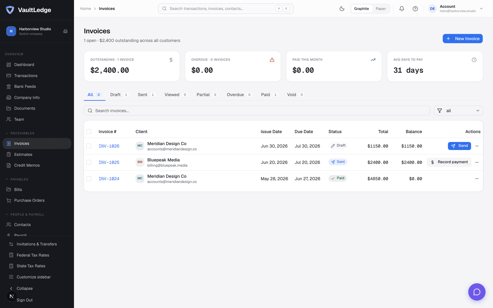Send invoice INV-1026

[459, 146]
